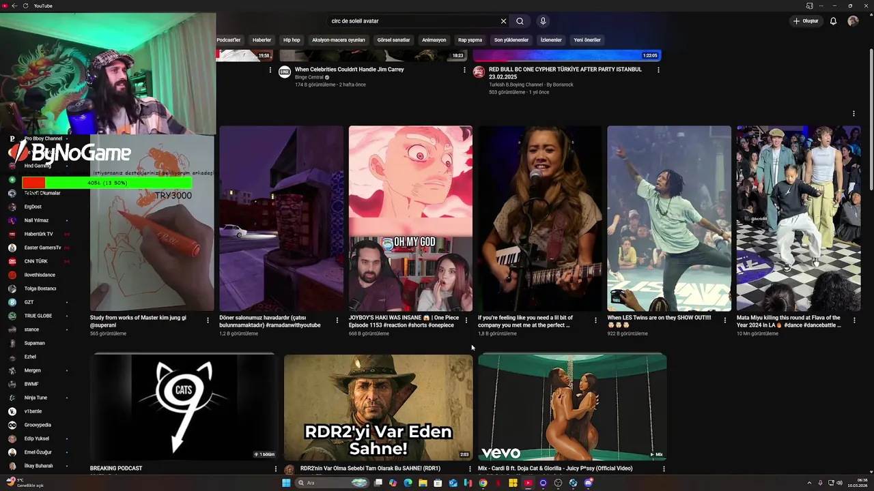Select the Haberler filter chip
This screenshot has height=491, width=874.
[x=262, y=40]
